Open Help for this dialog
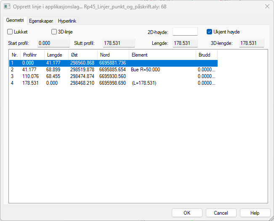The width and height of the screenshot is (274, 221). (255, 213)
